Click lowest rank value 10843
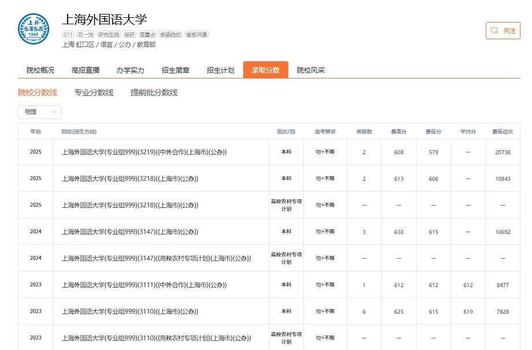The width and height of the screenshot is (532, 350). click(x=503, y=178)
